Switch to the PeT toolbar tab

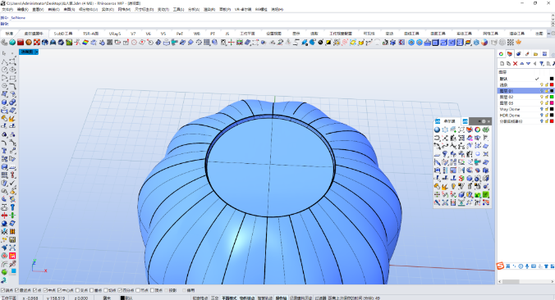point(180,34)
